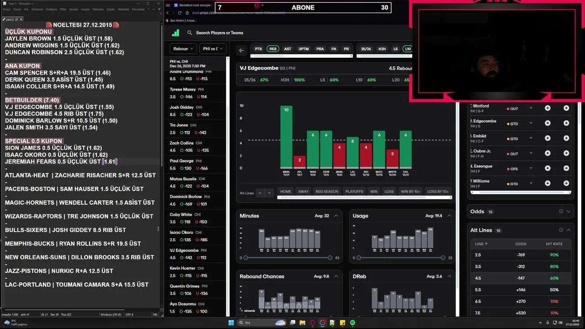Click info icon in Odds section
Screen dimensions: 585x329
pyautogui.click(x=561, y=212)
